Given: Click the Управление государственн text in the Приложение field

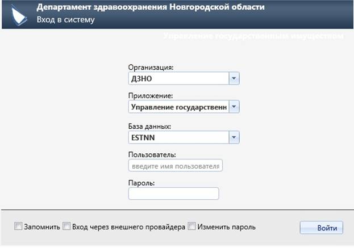Looking at the screenshot, I should (x=178, y=107).
